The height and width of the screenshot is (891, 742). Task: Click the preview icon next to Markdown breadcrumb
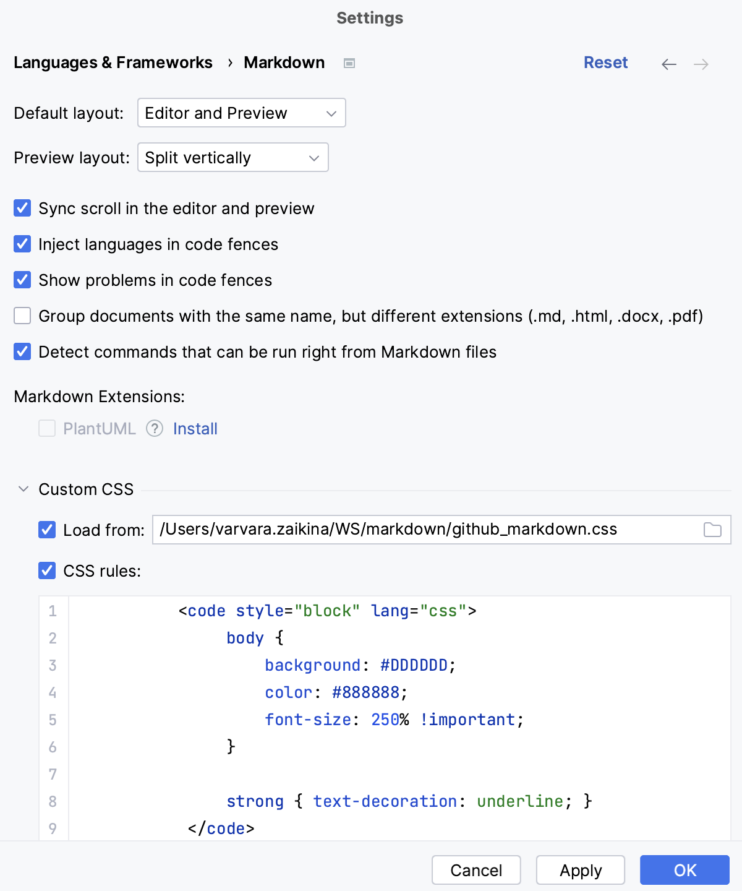click(x=349, y=63)
